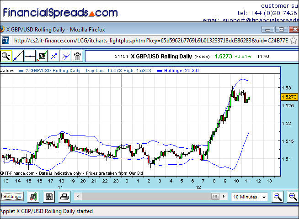The image size is (299, 219).
Task: Click the 1.53 price axis label
Action: click(286, 88)
